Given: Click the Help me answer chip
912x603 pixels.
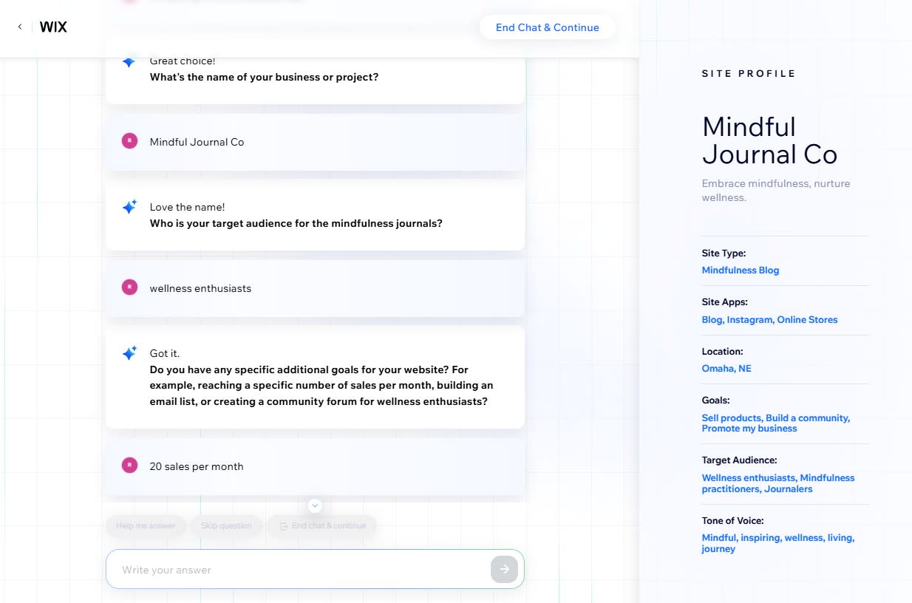Looking at the screenshot, I should 146,525.
